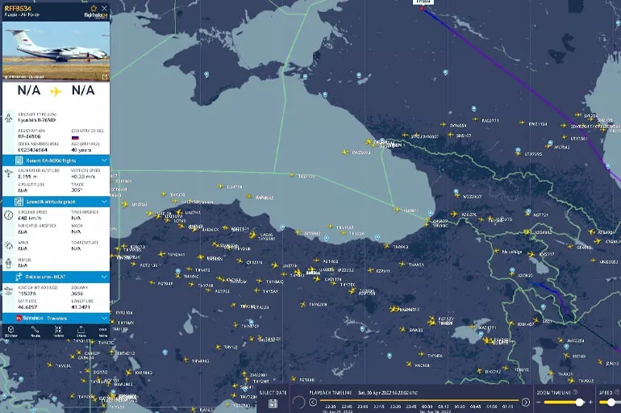Click the plus button on Zoom Timeline
The width and height of the screenshot is (621, 413).
click(x=590, y=402)
